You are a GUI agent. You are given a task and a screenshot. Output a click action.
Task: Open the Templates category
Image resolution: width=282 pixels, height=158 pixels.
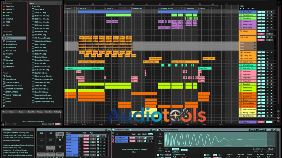(x=10, y=67)
